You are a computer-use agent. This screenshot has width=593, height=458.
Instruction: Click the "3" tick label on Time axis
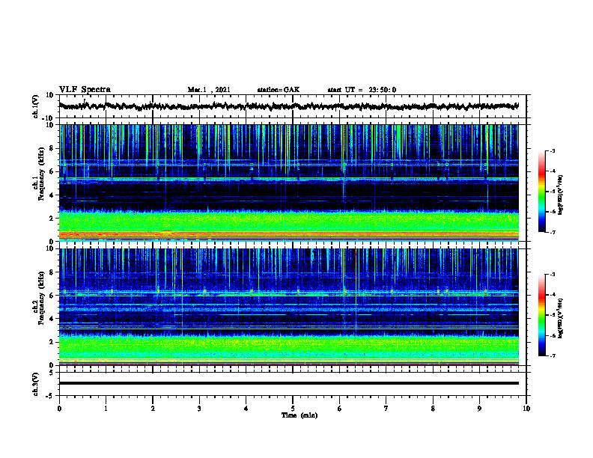tap(199, 409)
